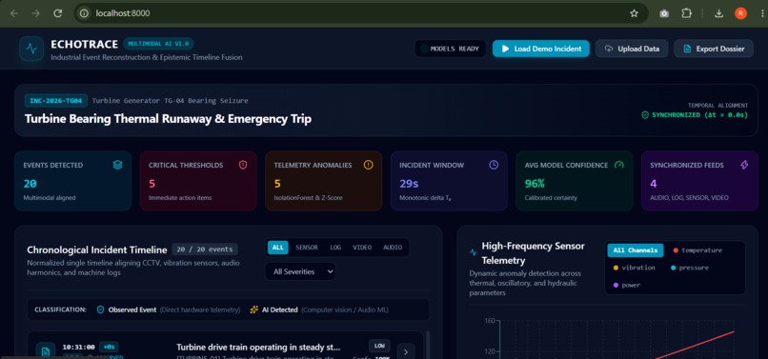
Task: Click the Synchronized Feeds value 4
Action: 654,184
